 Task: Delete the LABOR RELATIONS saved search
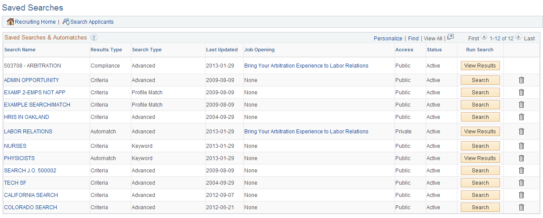521,132
